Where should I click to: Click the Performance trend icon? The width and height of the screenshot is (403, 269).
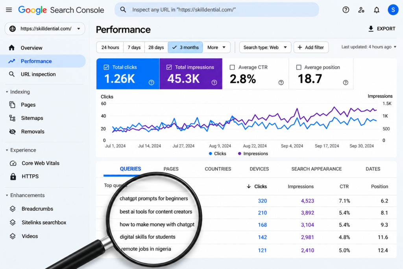(x=11, y=61)
